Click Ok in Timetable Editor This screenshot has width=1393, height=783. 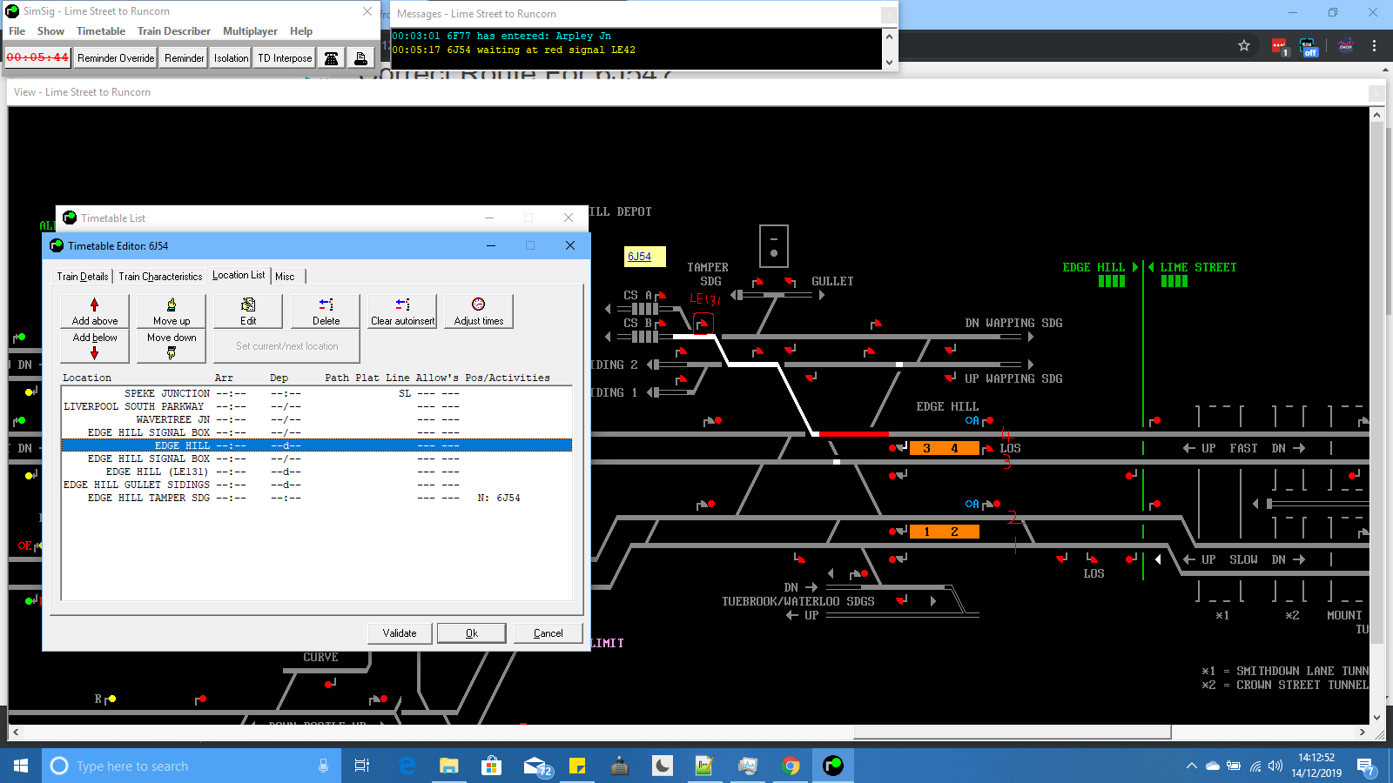471,633
